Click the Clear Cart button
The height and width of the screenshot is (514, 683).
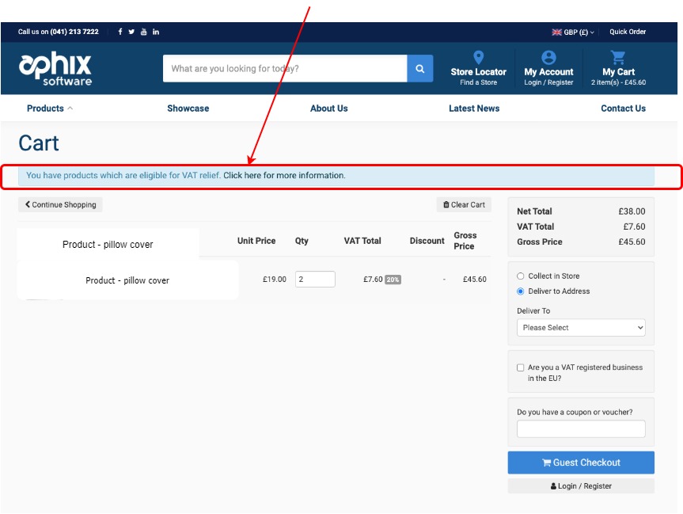click(464, 205)
